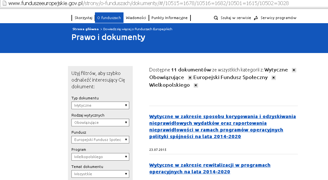The width and height of the screenshot is (328, 180).
Task: Remove the Wielkopolskiego filter tag
Action: click(x=196, y=85)
